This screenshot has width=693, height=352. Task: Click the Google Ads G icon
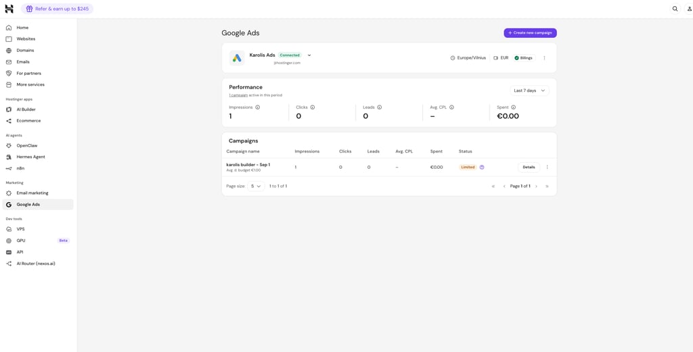(x=9, y=205)
